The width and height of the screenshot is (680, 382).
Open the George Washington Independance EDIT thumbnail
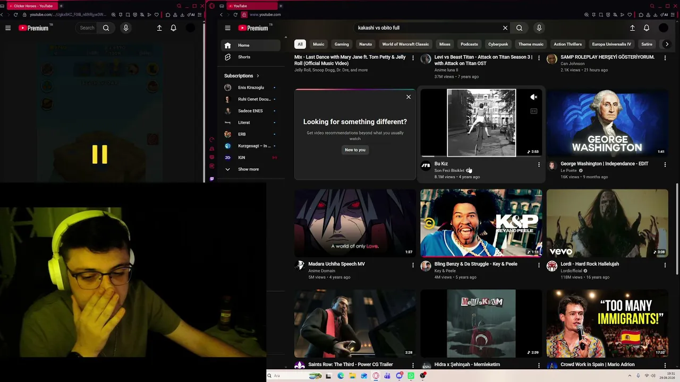click(x=607, y=123)
